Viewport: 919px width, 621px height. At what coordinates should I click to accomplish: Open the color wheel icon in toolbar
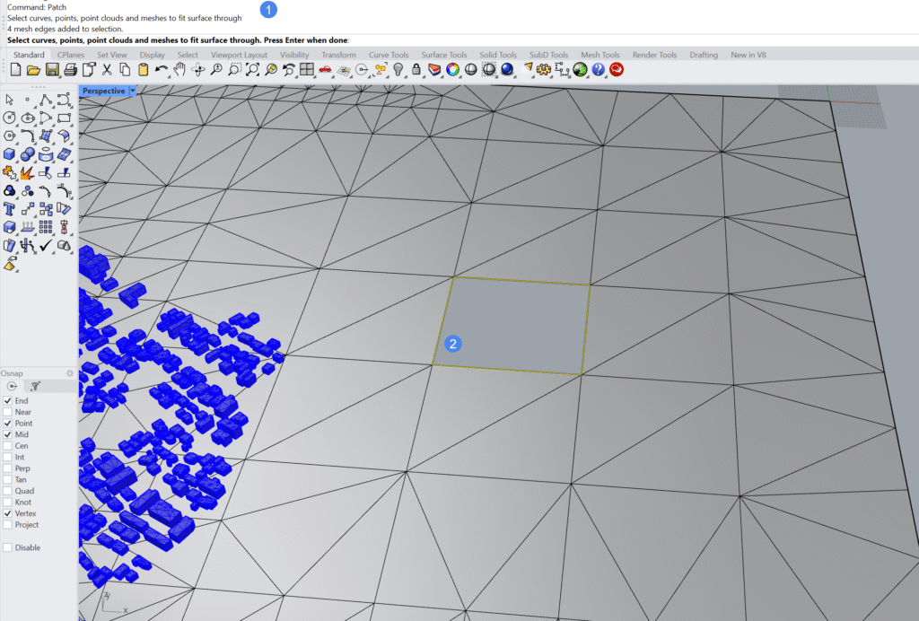pos(452,69)
